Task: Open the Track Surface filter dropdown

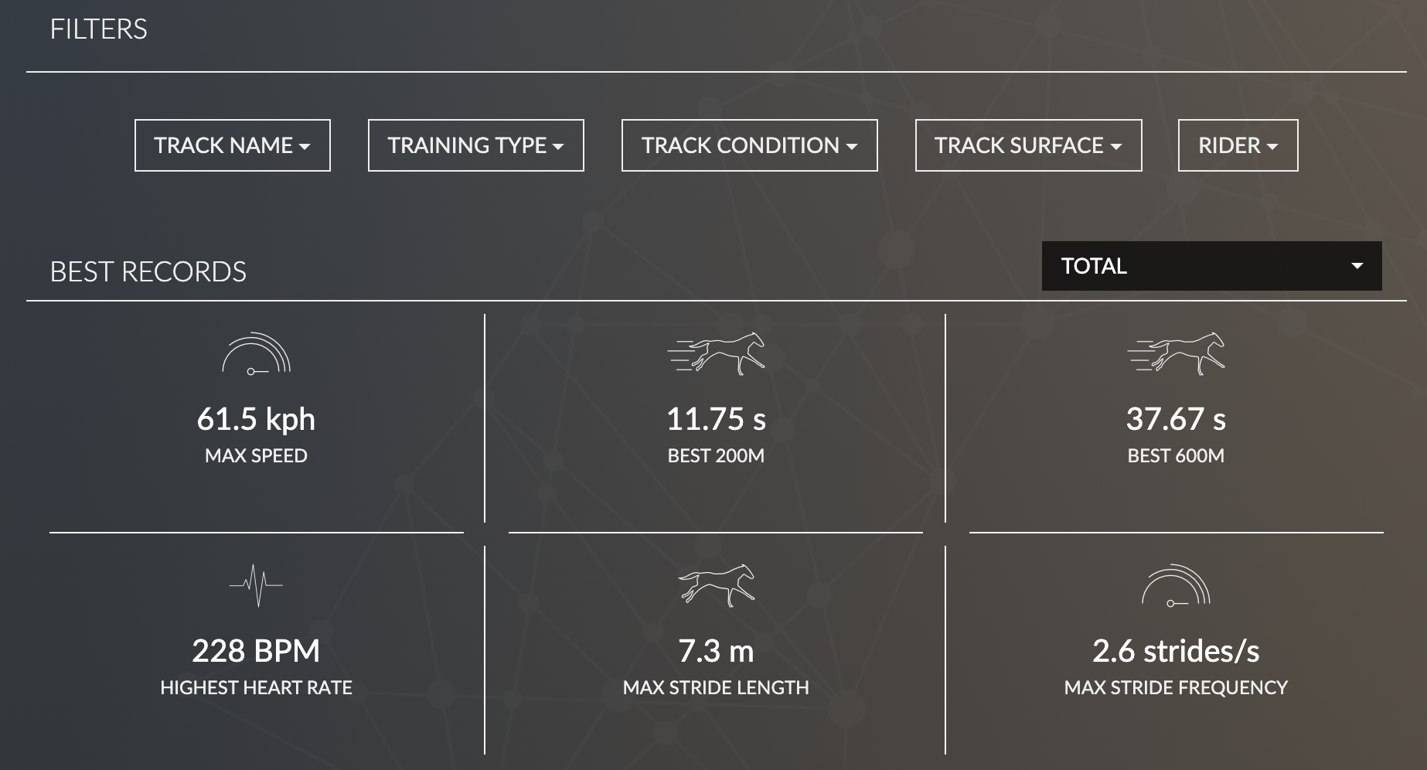Action: (x=1029, y=145)
